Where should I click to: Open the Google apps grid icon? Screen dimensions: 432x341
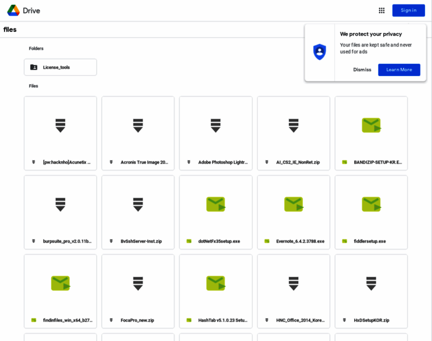click(381, 10)
